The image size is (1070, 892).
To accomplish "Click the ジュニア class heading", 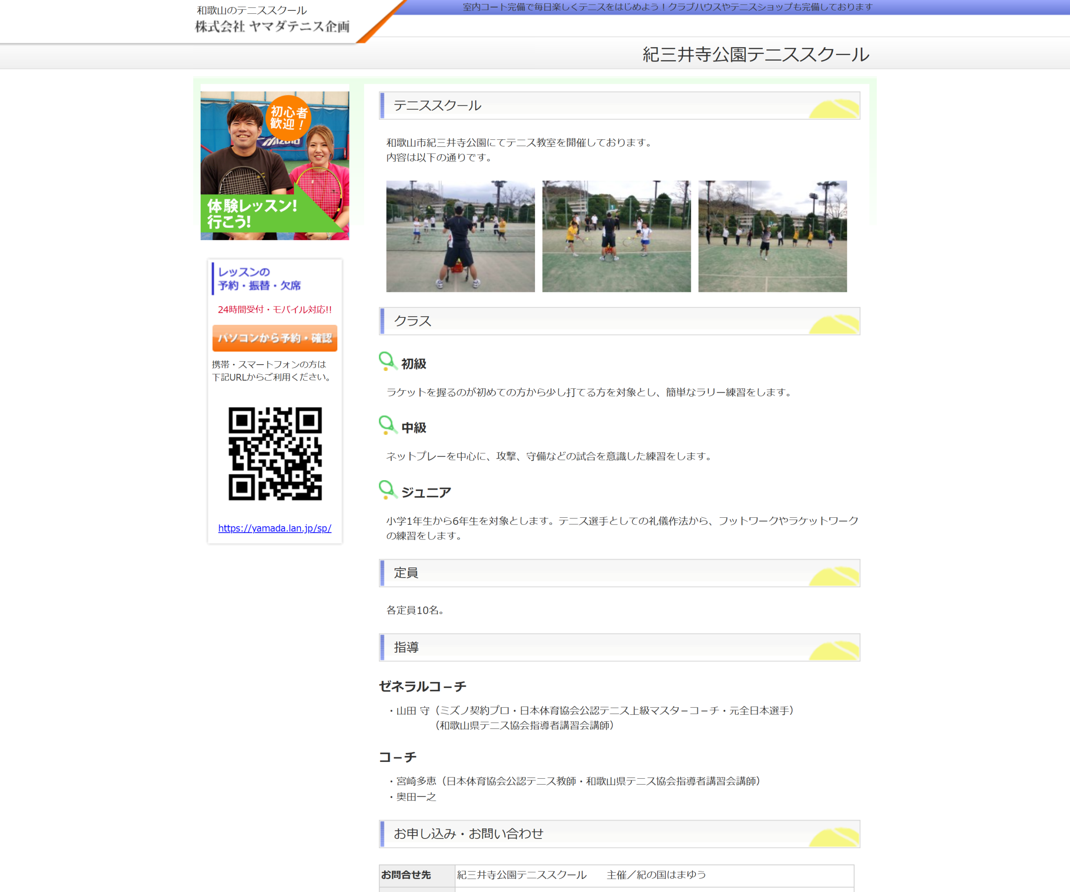I will pyautogui.click(x=426, y=492).
